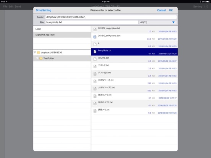This screenshot has width=211, height=158.
Task: Select file 大きなソース2.txt
Action: [134, 89]
